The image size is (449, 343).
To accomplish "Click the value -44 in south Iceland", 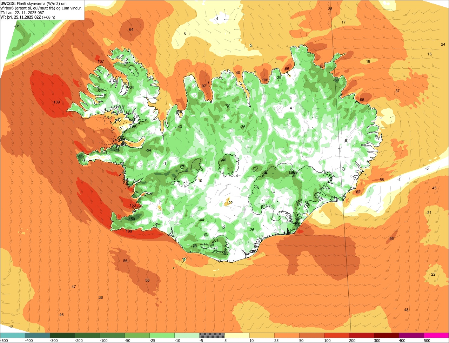I will [x=201, y=220].
